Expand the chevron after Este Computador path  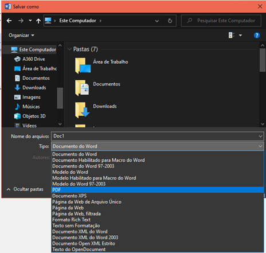[x=100, y=21]
